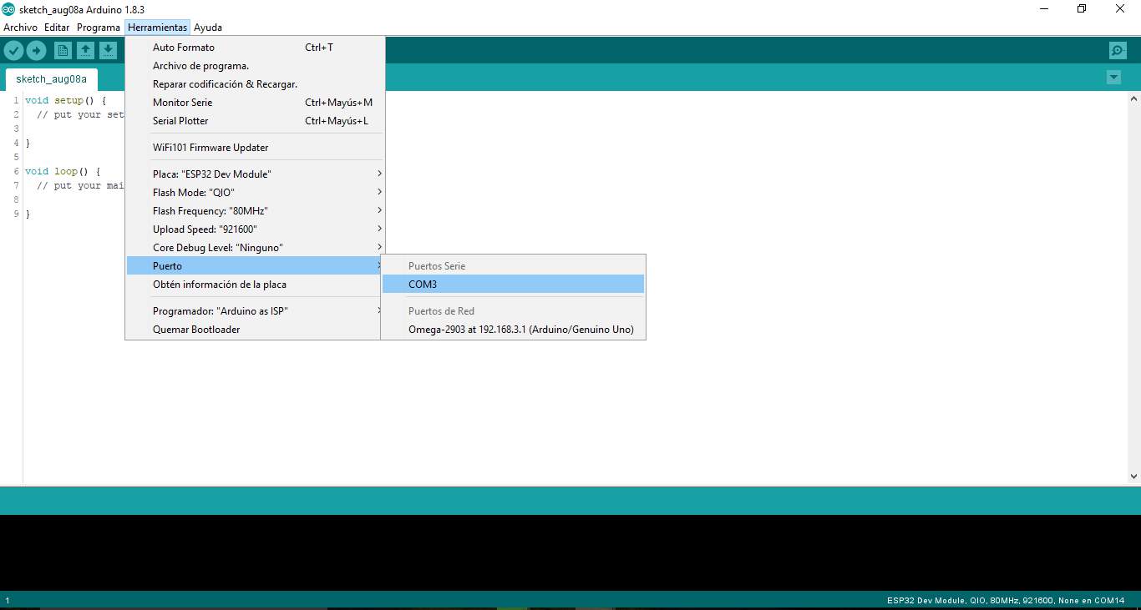Open the Archivo menu
Viewport: 1141px width, 610px height.
point(20,28)
